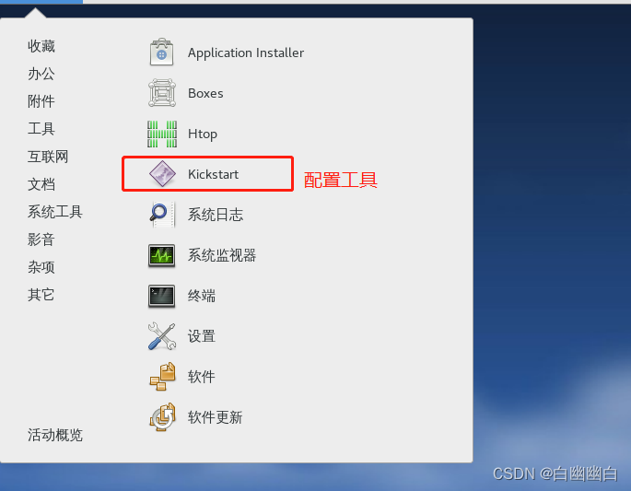The image size is (631, 491).
Task: Launch the 终端 terminal icon
Action: (x=162, y=296)
